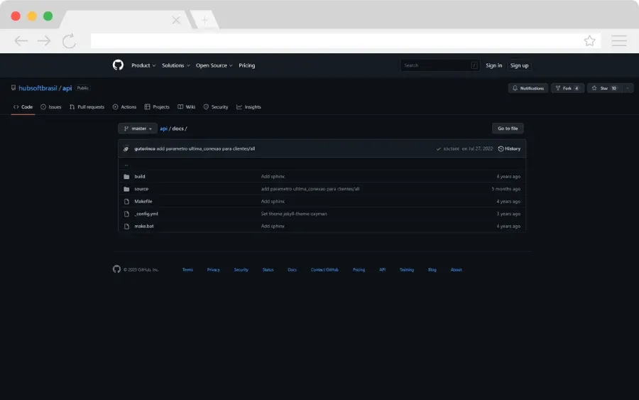Open the master branch selector
This screenshot has height=400, width=639.
coord(138,129)
